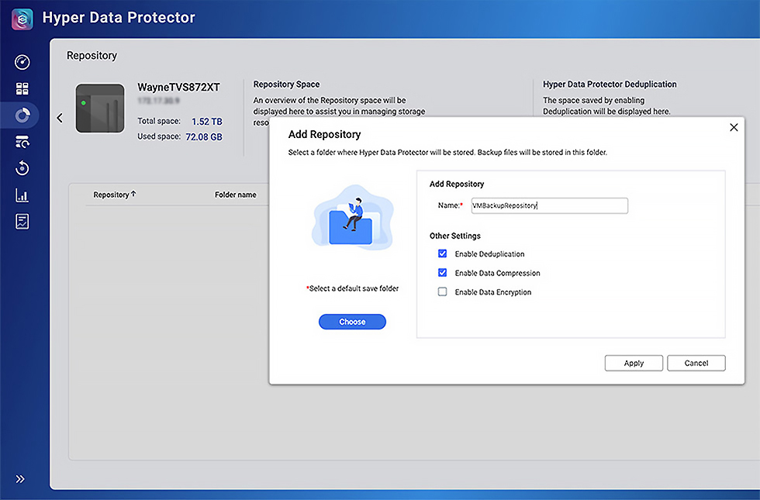Click the folder illustration in dialog

(x=353, y=217)
